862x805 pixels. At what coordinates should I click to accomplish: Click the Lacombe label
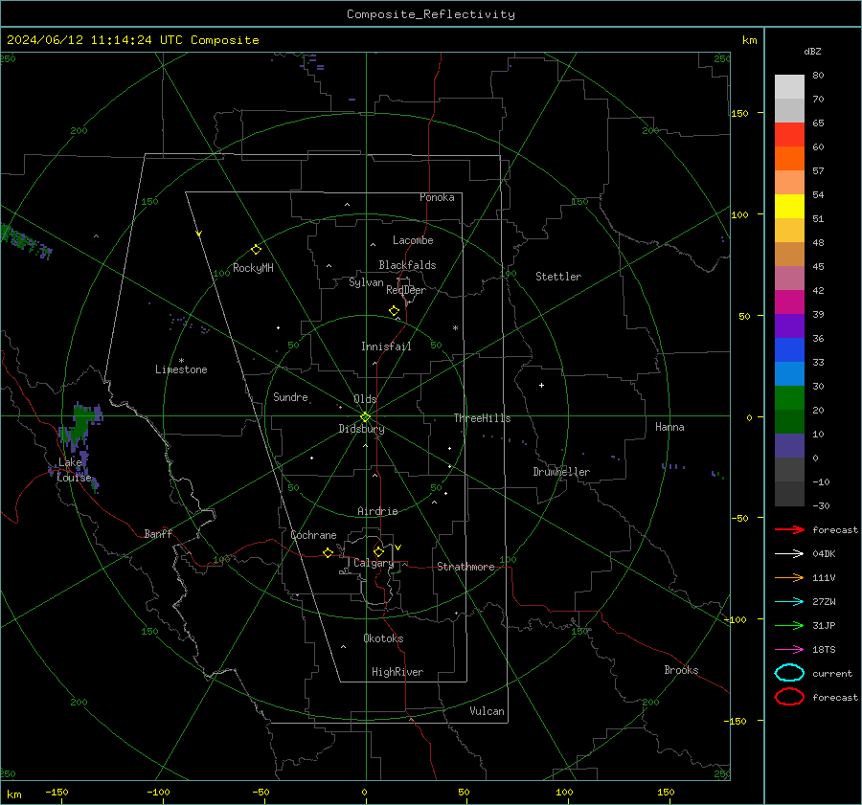pos(413,240)
